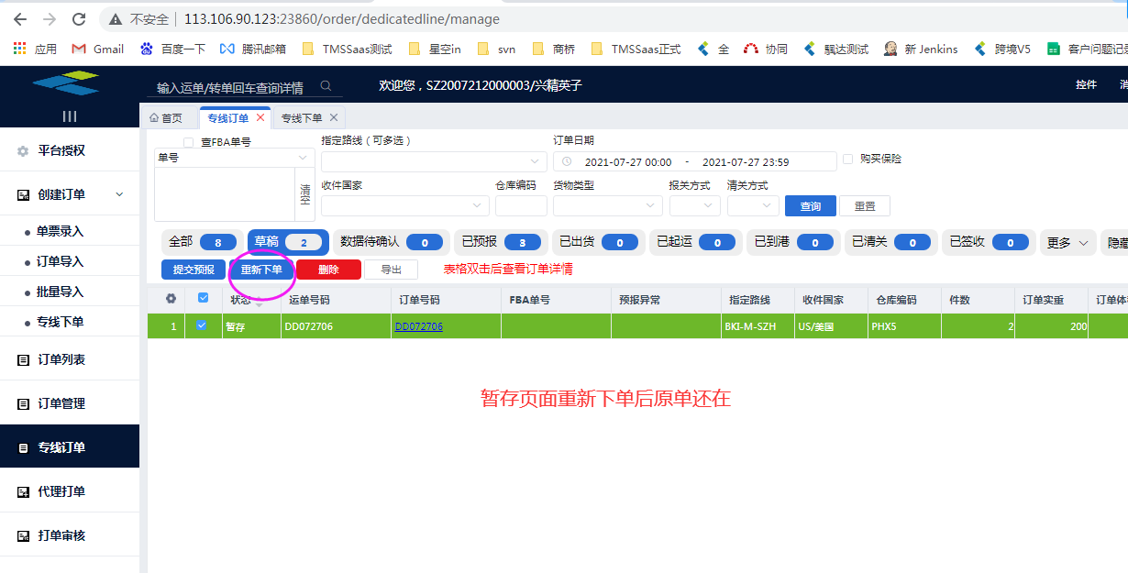Open the Gmail bookmark
The image size is (1128, 573).
click(98, 49)
